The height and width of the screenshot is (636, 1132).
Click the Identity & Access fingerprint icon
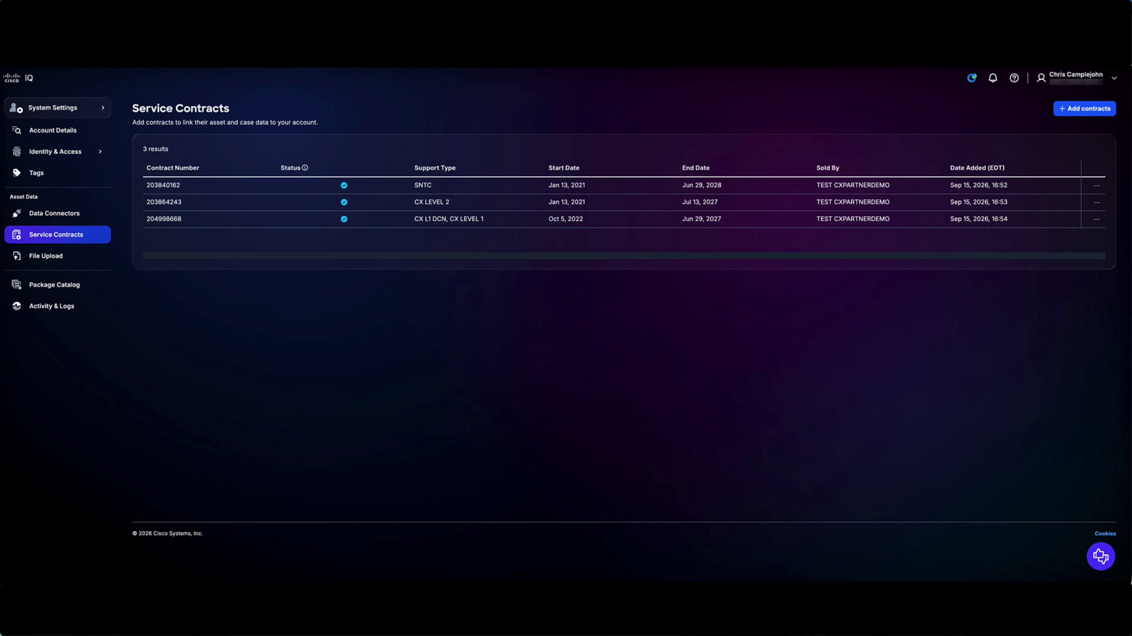tap(17, 152)
